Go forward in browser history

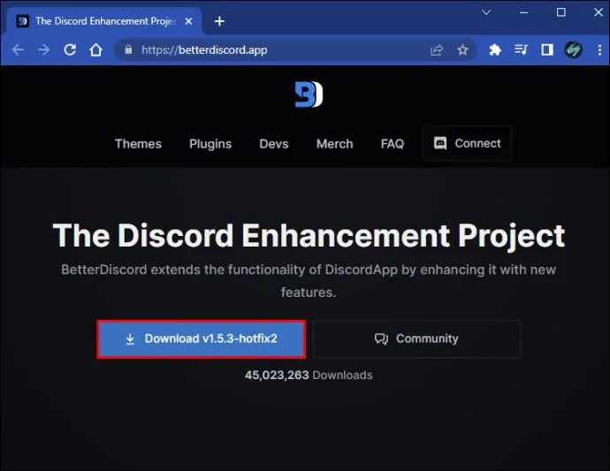(x=43, y=49)
